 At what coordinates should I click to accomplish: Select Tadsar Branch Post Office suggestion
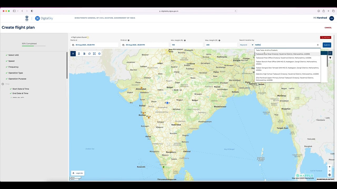point(288,63)
